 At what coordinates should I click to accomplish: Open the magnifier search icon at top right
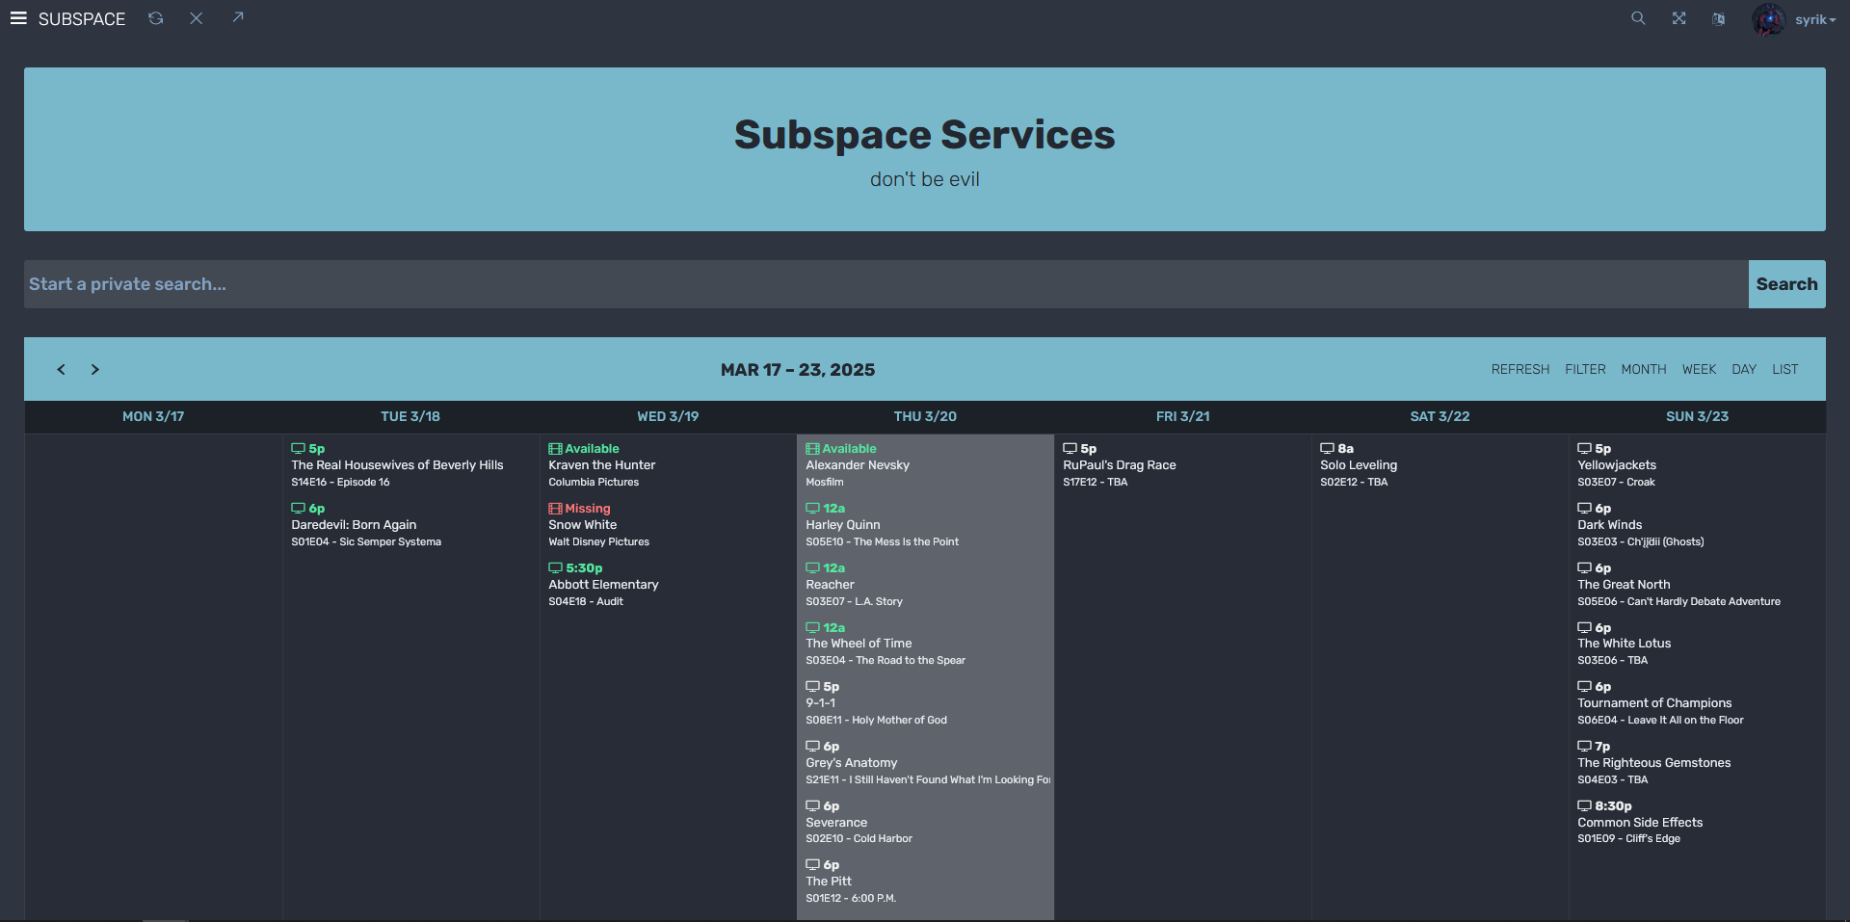1638,18
